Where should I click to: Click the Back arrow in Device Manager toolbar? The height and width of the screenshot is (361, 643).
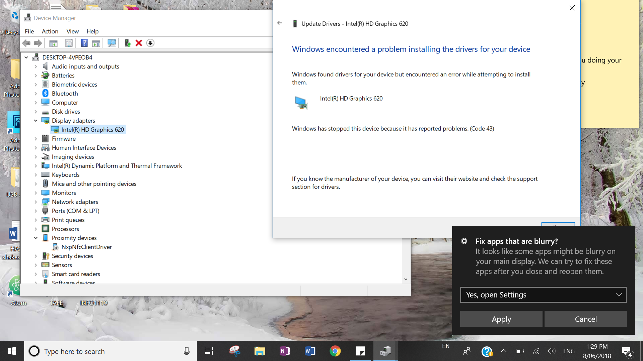click(x=26, y=43)
